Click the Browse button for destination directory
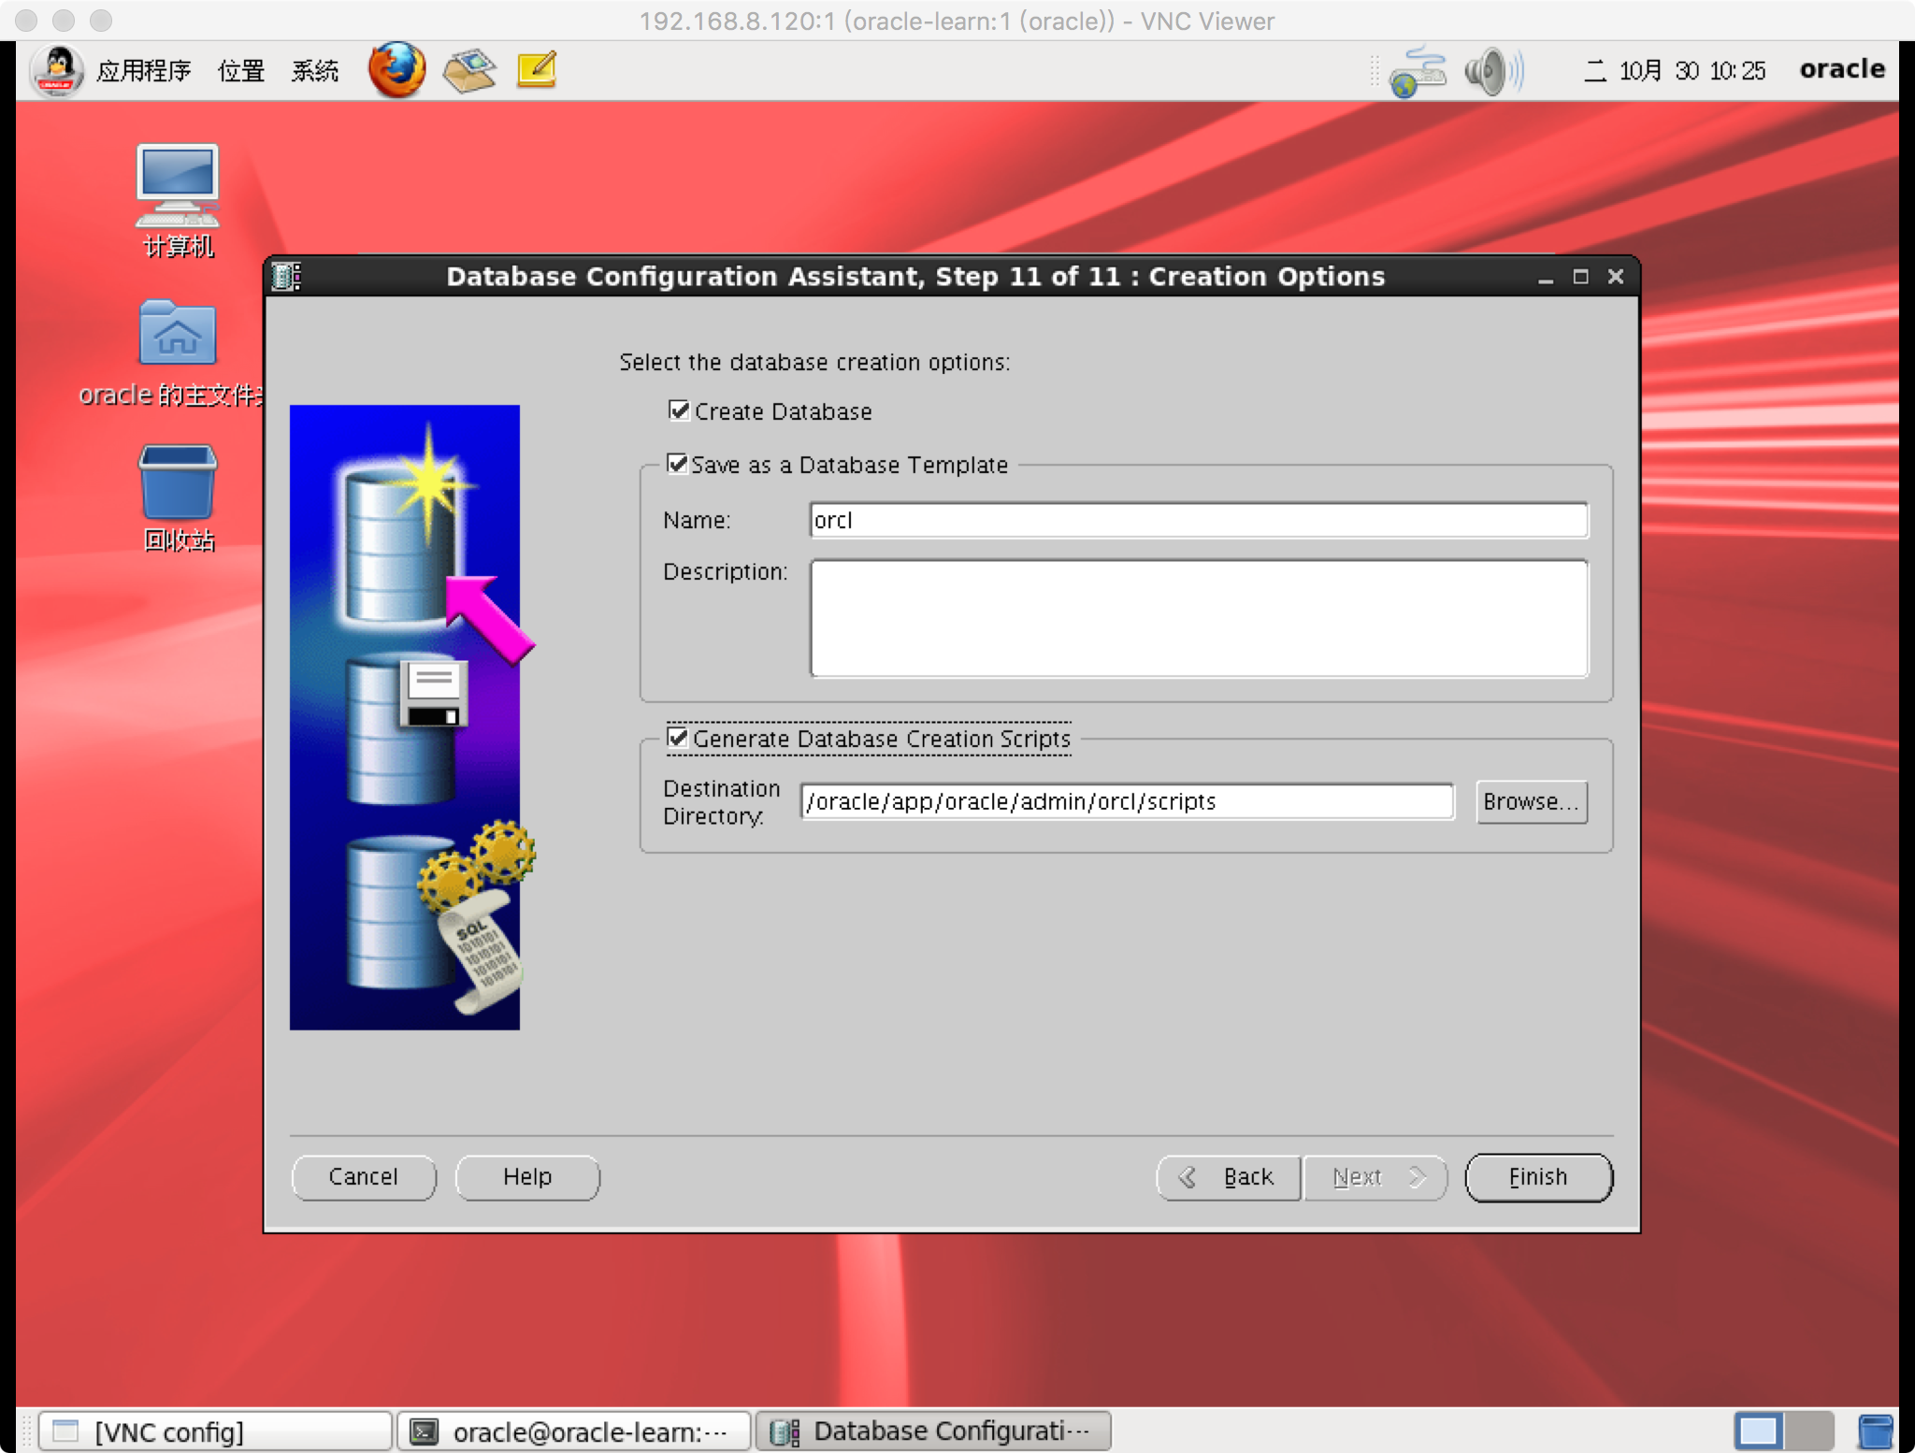The height and width of the screenshot is (1453, 1915). point(1532,799)
